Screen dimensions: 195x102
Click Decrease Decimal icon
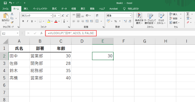point(130,21)
